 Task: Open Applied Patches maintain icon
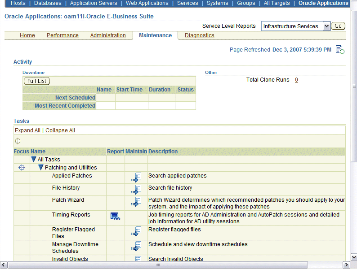pyautogui.click(x=136, y=178)
